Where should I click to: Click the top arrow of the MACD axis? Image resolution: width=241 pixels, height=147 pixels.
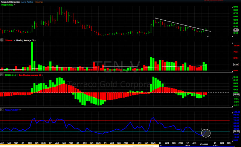pos(232,78)
